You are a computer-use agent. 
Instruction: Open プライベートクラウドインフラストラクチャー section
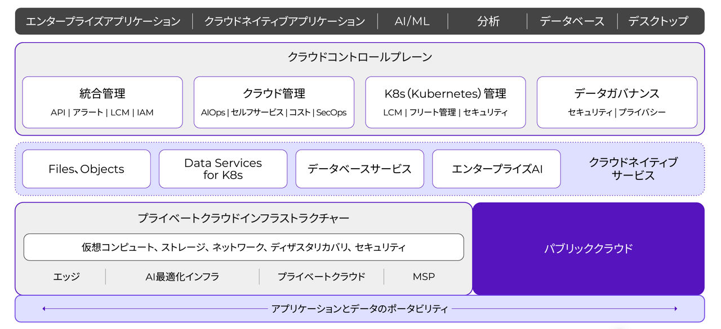[244, 217]
